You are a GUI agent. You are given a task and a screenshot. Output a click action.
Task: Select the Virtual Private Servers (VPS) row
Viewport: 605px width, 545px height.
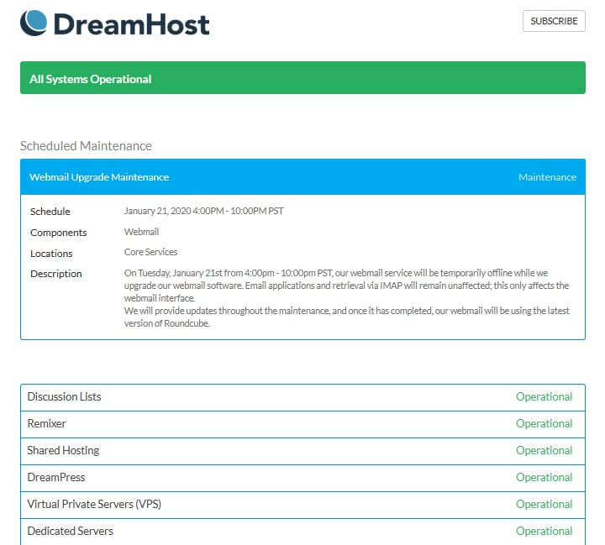302,505
